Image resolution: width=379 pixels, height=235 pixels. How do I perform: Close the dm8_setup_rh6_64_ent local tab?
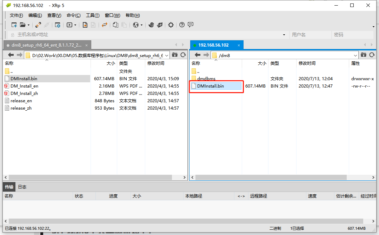[x=87, y=46]
